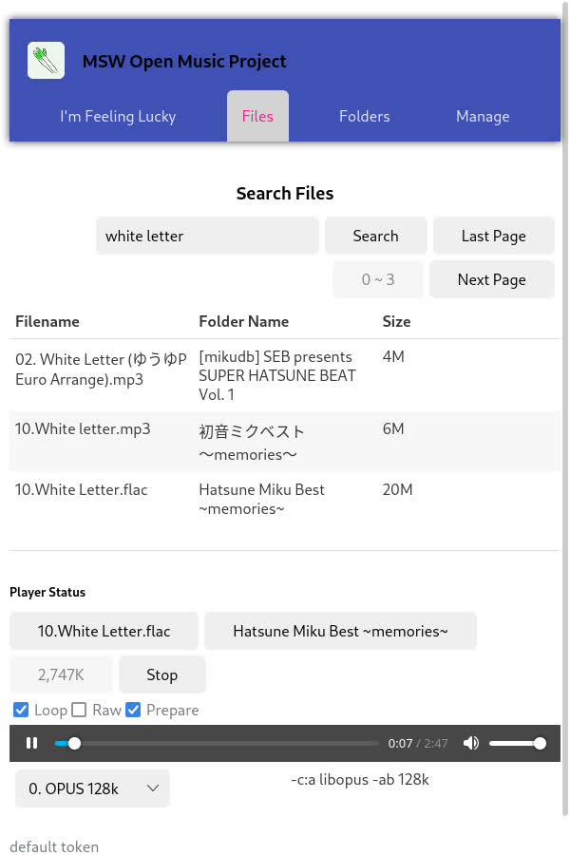
Task: Select the I'm Feeling Lucky tab
Action: (118, 116)
